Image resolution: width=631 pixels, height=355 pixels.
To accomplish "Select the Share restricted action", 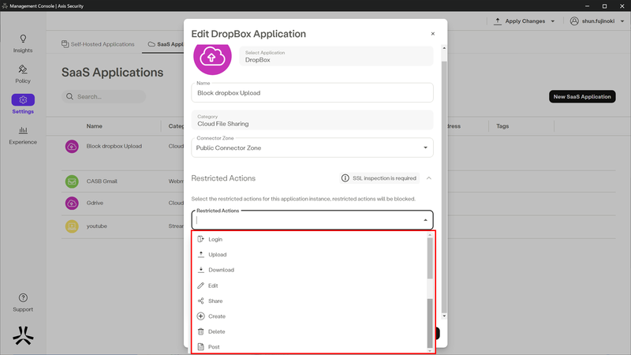I will click(308, 301).
